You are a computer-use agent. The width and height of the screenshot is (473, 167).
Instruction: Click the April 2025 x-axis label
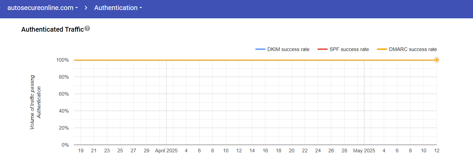coord(166,151)
